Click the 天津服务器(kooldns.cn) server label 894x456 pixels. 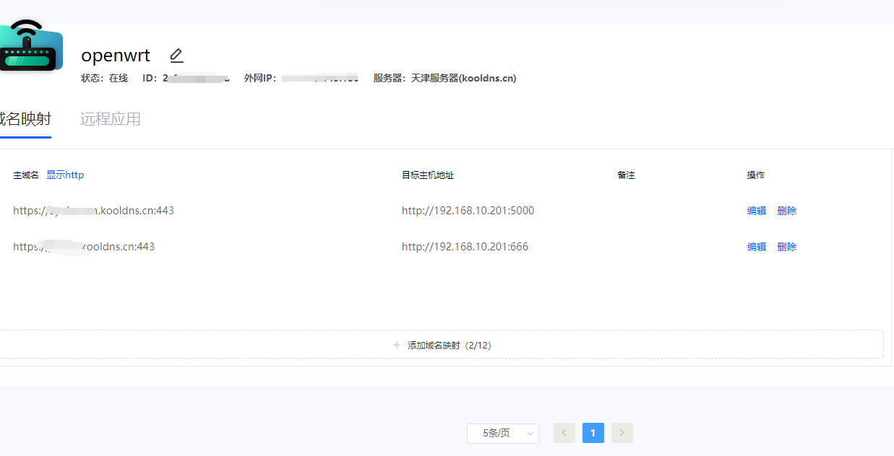(463, 78)
